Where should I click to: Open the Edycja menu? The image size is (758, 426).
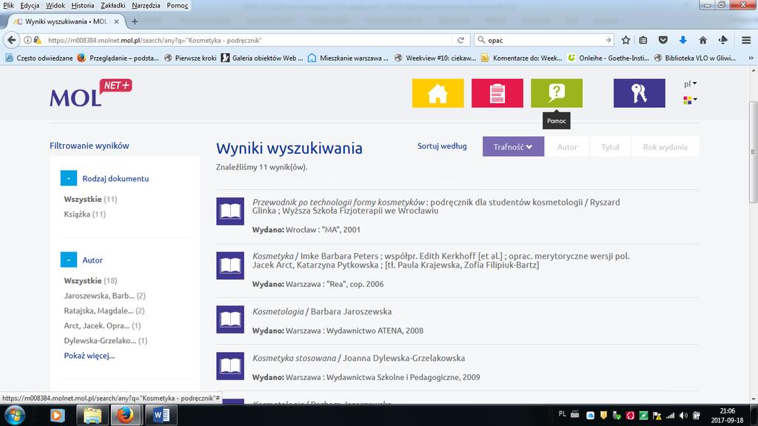coord(30,5)
